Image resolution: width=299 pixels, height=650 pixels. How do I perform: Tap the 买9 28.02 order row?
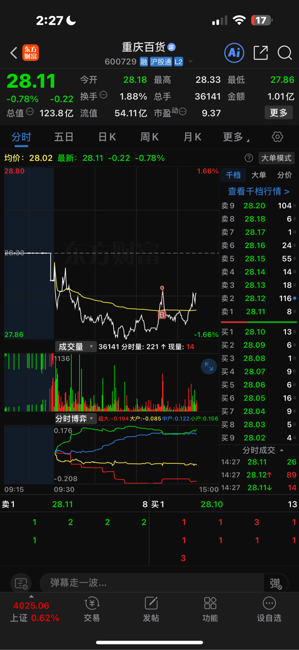click(259, 438)
